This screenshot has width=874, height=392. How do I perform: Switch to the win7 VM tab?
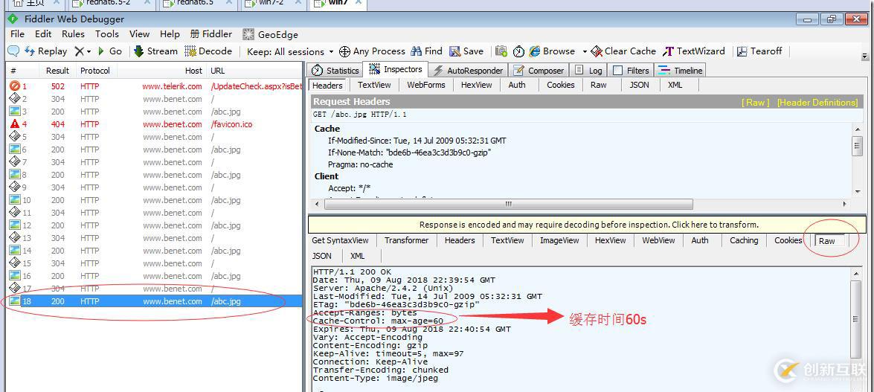point(338,3)
